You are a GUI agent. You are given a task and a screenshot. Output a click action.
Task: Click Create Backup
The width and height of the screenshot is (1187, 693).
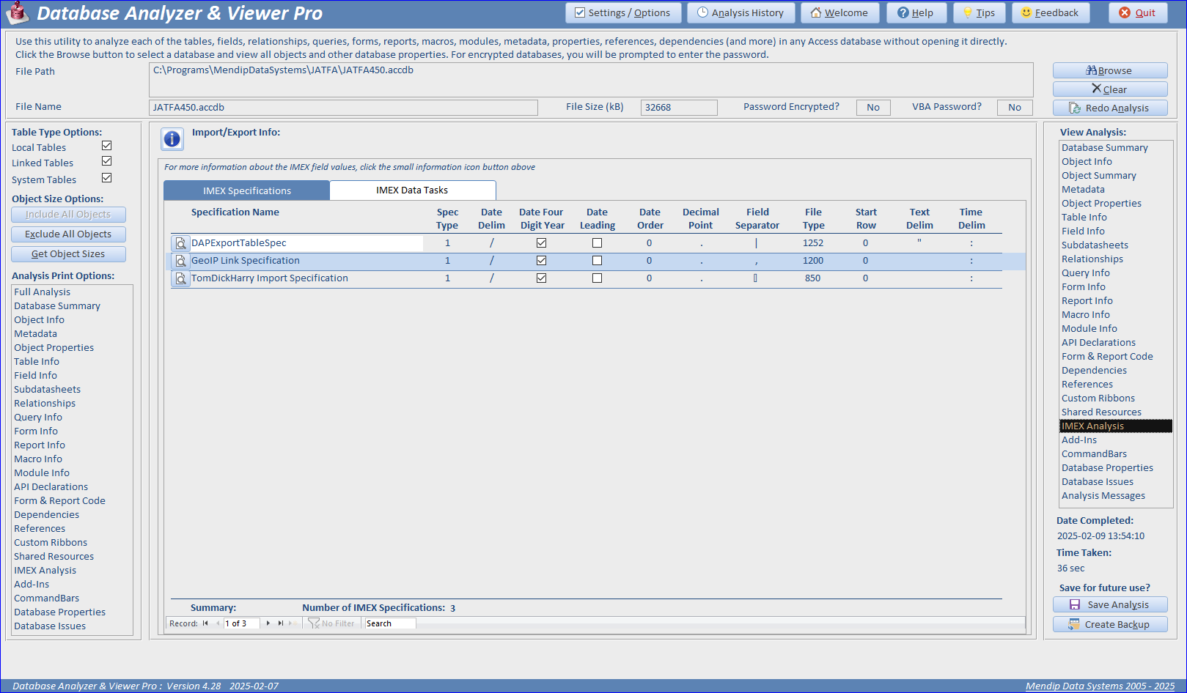1110,625
